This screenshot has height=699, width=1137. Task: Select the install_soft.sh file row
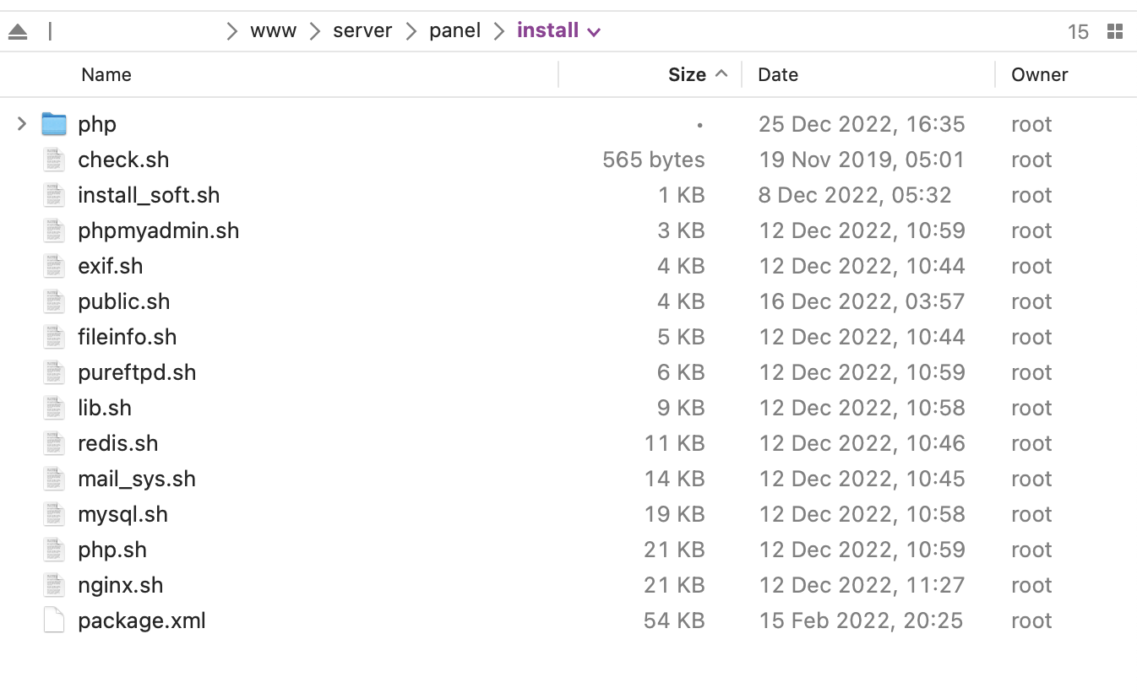[x=149, y=195]
